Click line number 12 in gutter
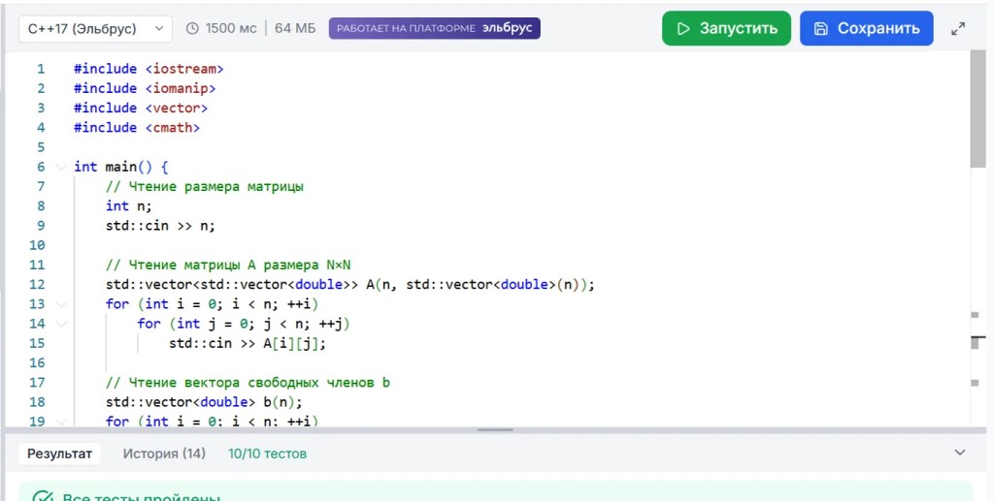Viewport: 994px width, 501px height. (x=37, y=285)
